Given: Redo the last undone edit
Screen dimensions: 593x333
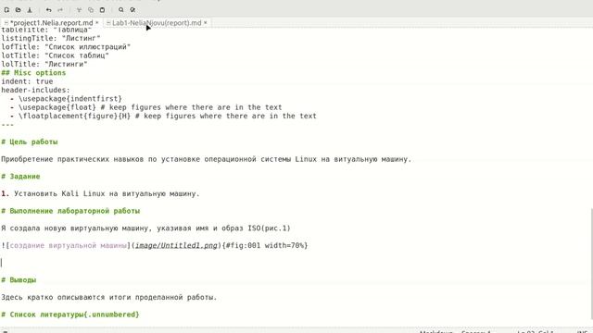Looking at the screenshot, I should [x=60, y=10].
